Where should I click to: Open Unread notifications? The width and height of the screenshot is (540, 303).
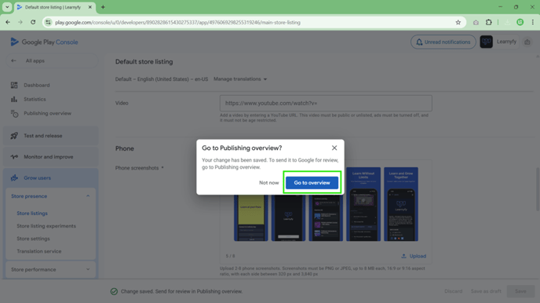[x=443, y=42]
